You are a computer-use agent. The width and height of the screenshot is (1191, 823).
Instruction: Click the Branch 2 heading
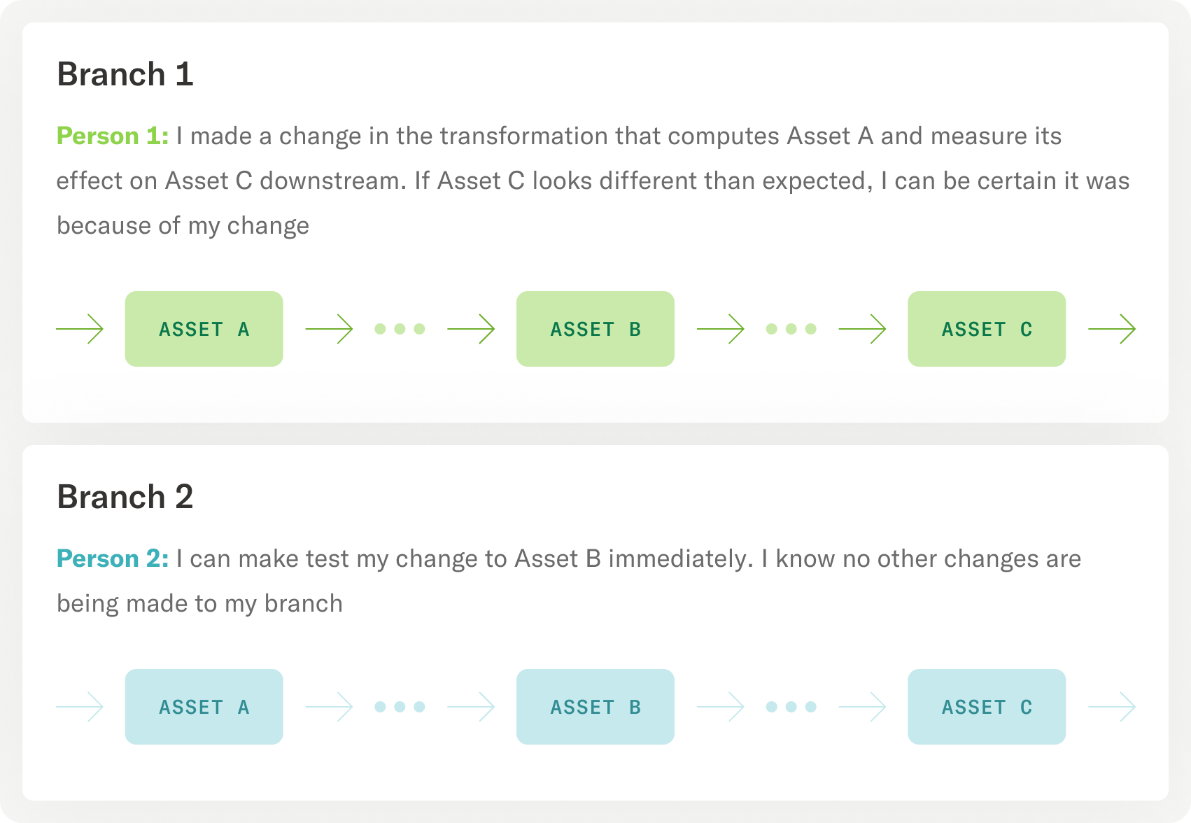click(x=125, y=497)
